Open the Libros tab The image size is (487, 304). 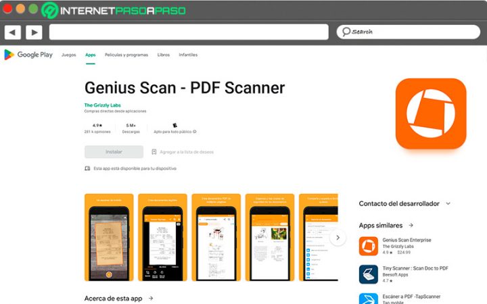pos(164,55)
